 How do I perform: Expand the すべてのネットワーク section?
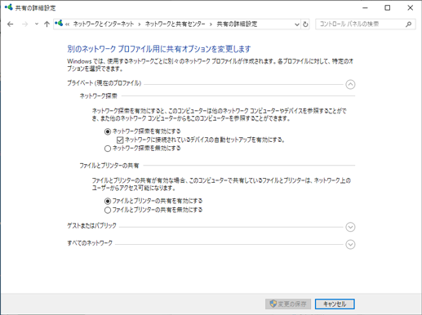(x=350, y=244)
